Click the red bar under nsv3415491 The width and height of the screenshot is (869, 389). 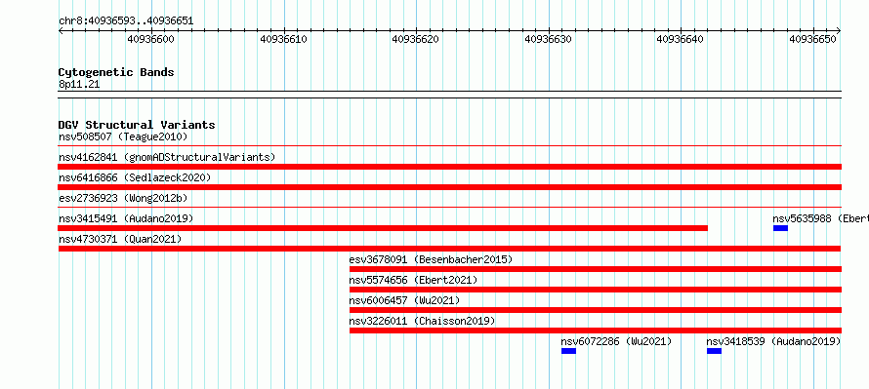coord(383,228)
